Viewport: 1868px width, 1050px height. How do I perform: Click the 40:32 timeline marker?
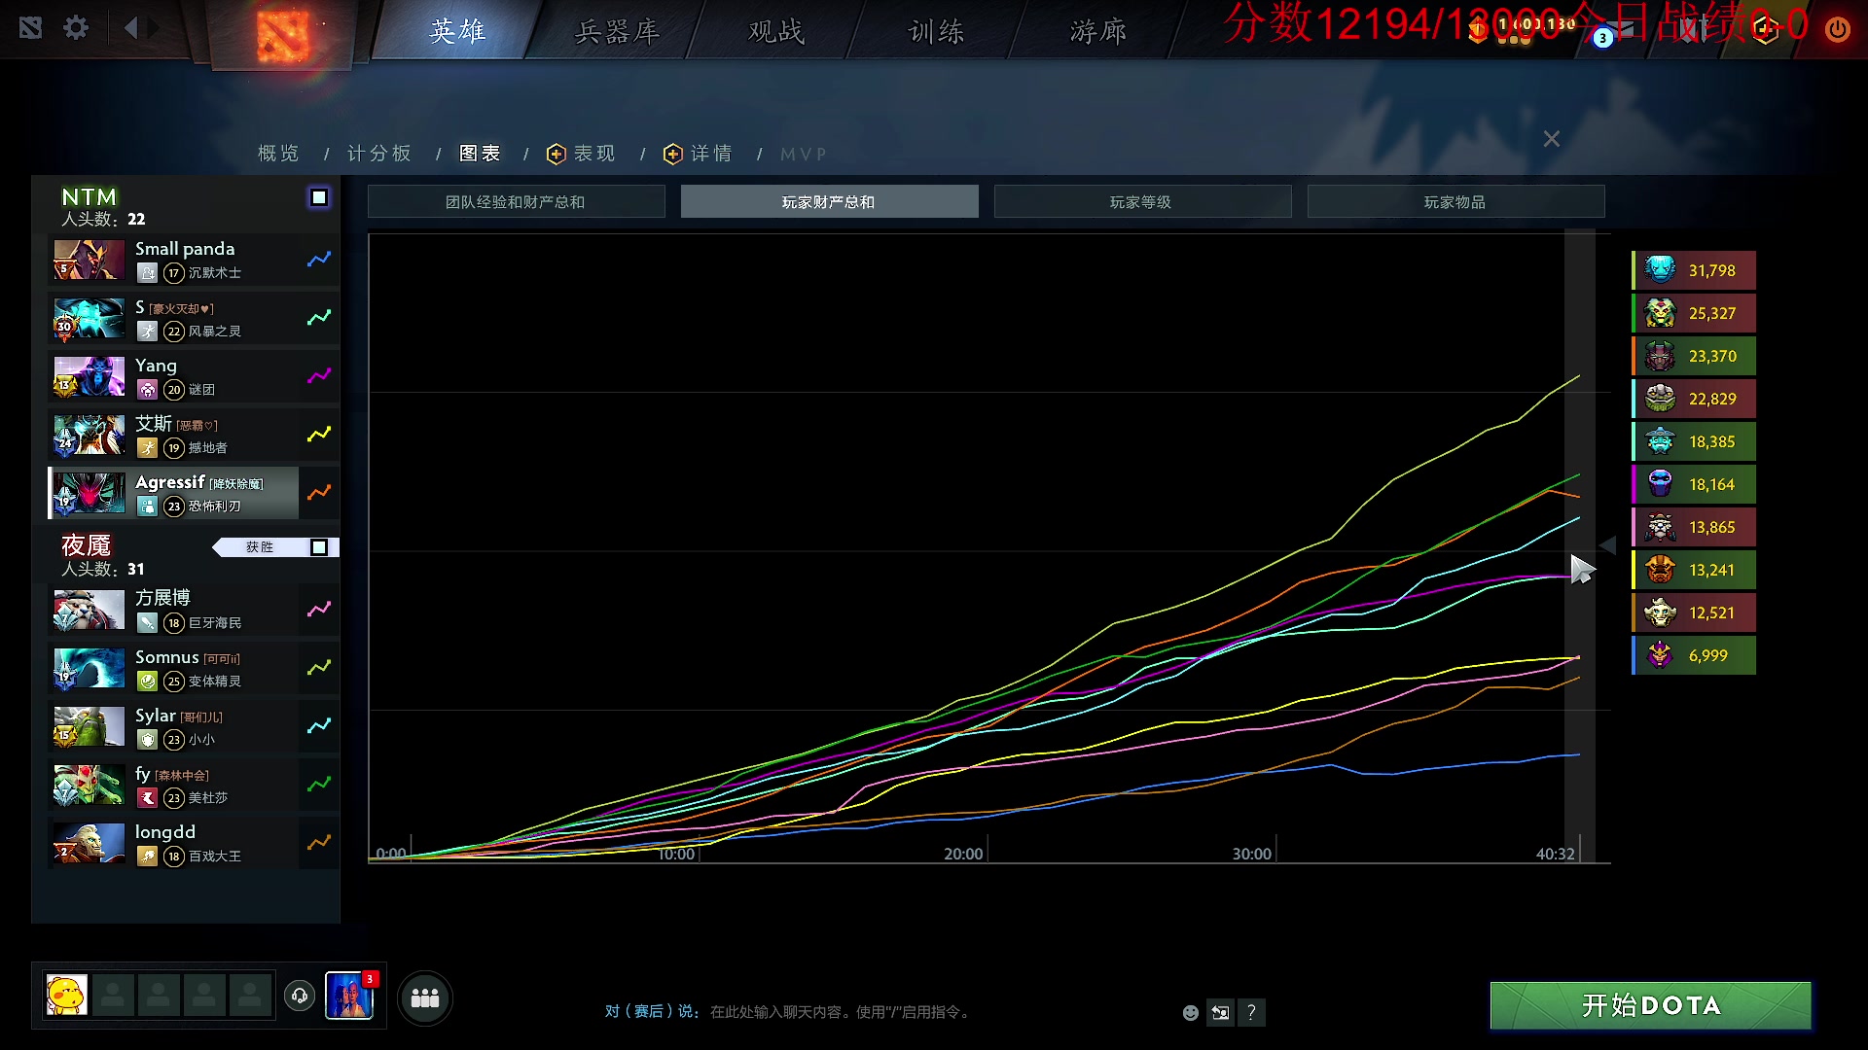tap(1555, 854)
